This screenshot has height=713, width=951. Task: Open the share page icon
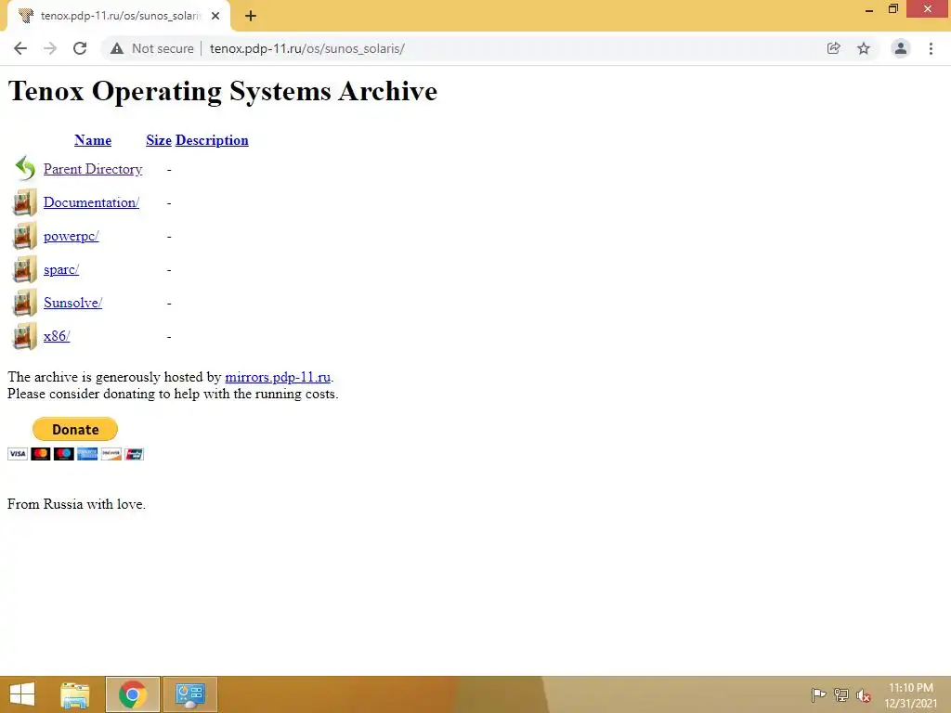833,48
